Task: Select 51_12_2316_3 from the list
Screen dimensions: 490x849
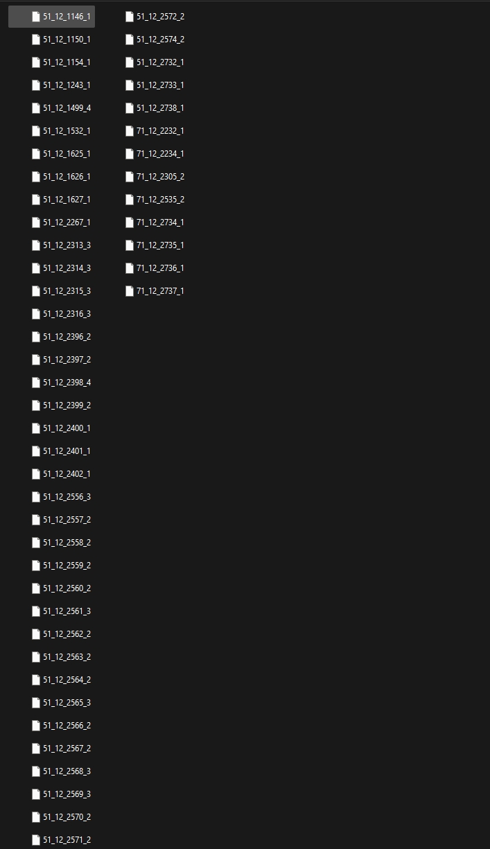Action: tap(67, 313)
